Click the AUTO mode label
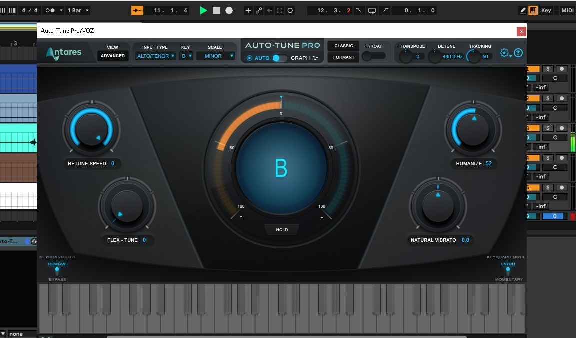 (x=262, y=58)
